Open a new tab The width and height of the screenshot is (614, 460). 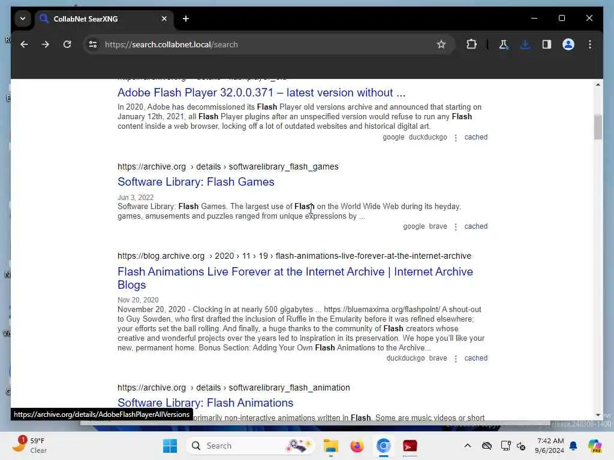[x=186, y=19]
